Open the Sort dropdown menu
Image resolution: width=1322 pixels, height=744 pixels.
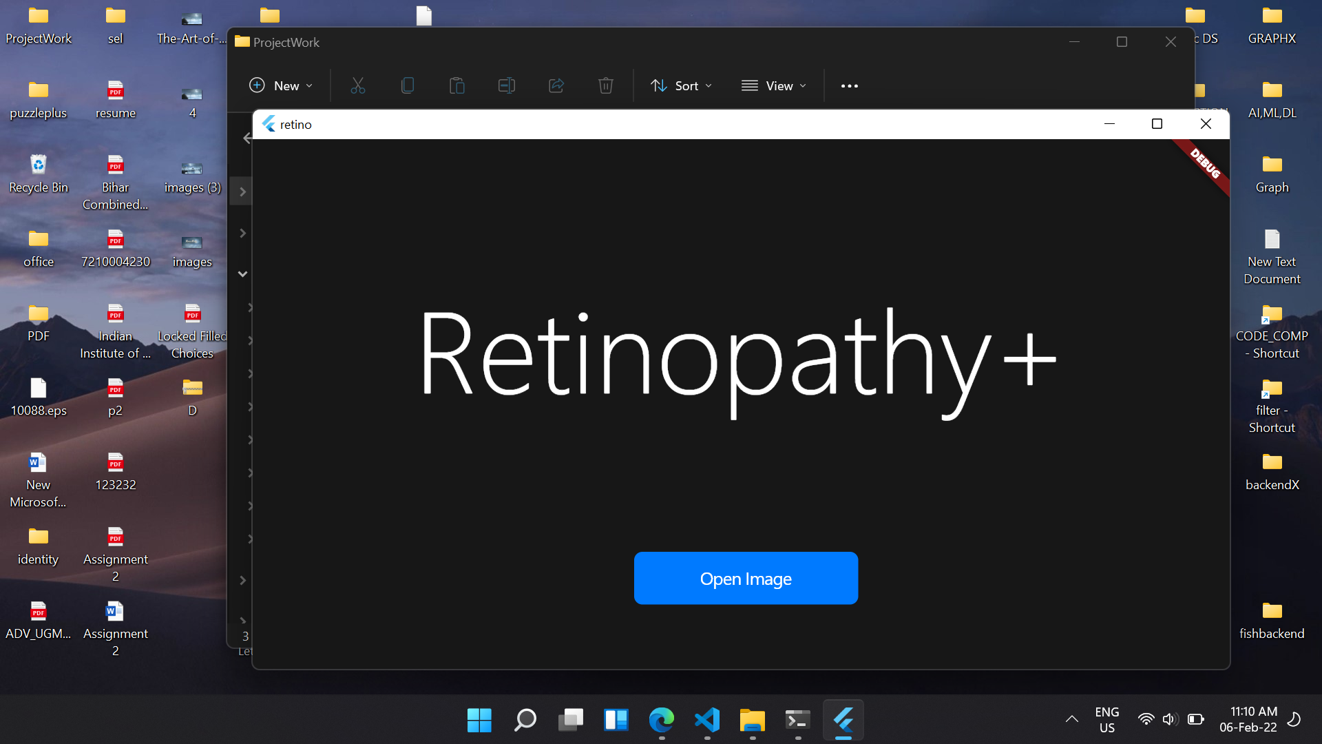pos(681,85)
